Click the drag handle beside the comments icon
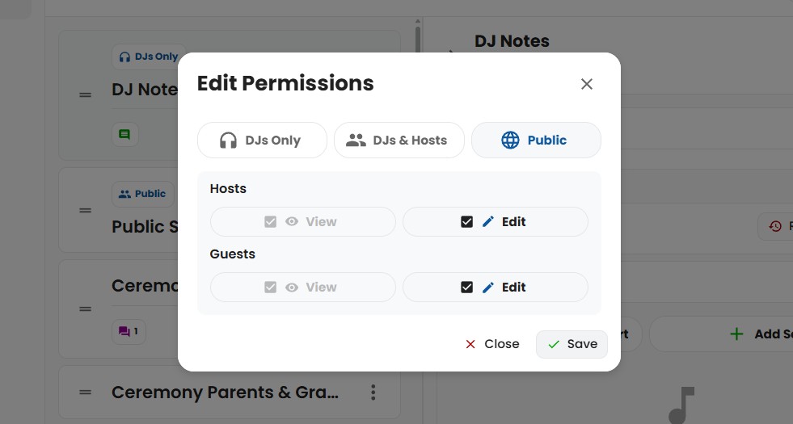The image size is (793, 424). 86,309
